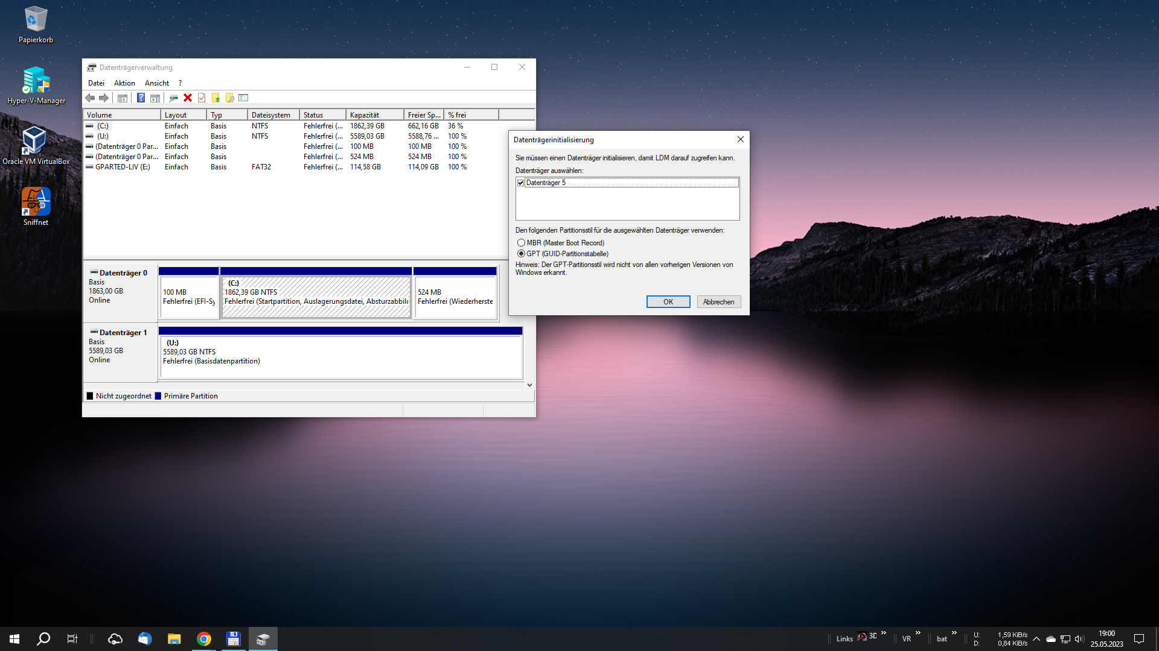Click the folder with green arrow icon
Viewport: 1159px width, 651px height.
point(216,98)
